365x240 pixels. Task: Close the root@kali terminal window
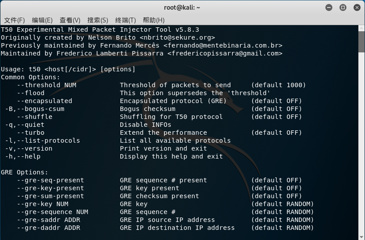357,7
